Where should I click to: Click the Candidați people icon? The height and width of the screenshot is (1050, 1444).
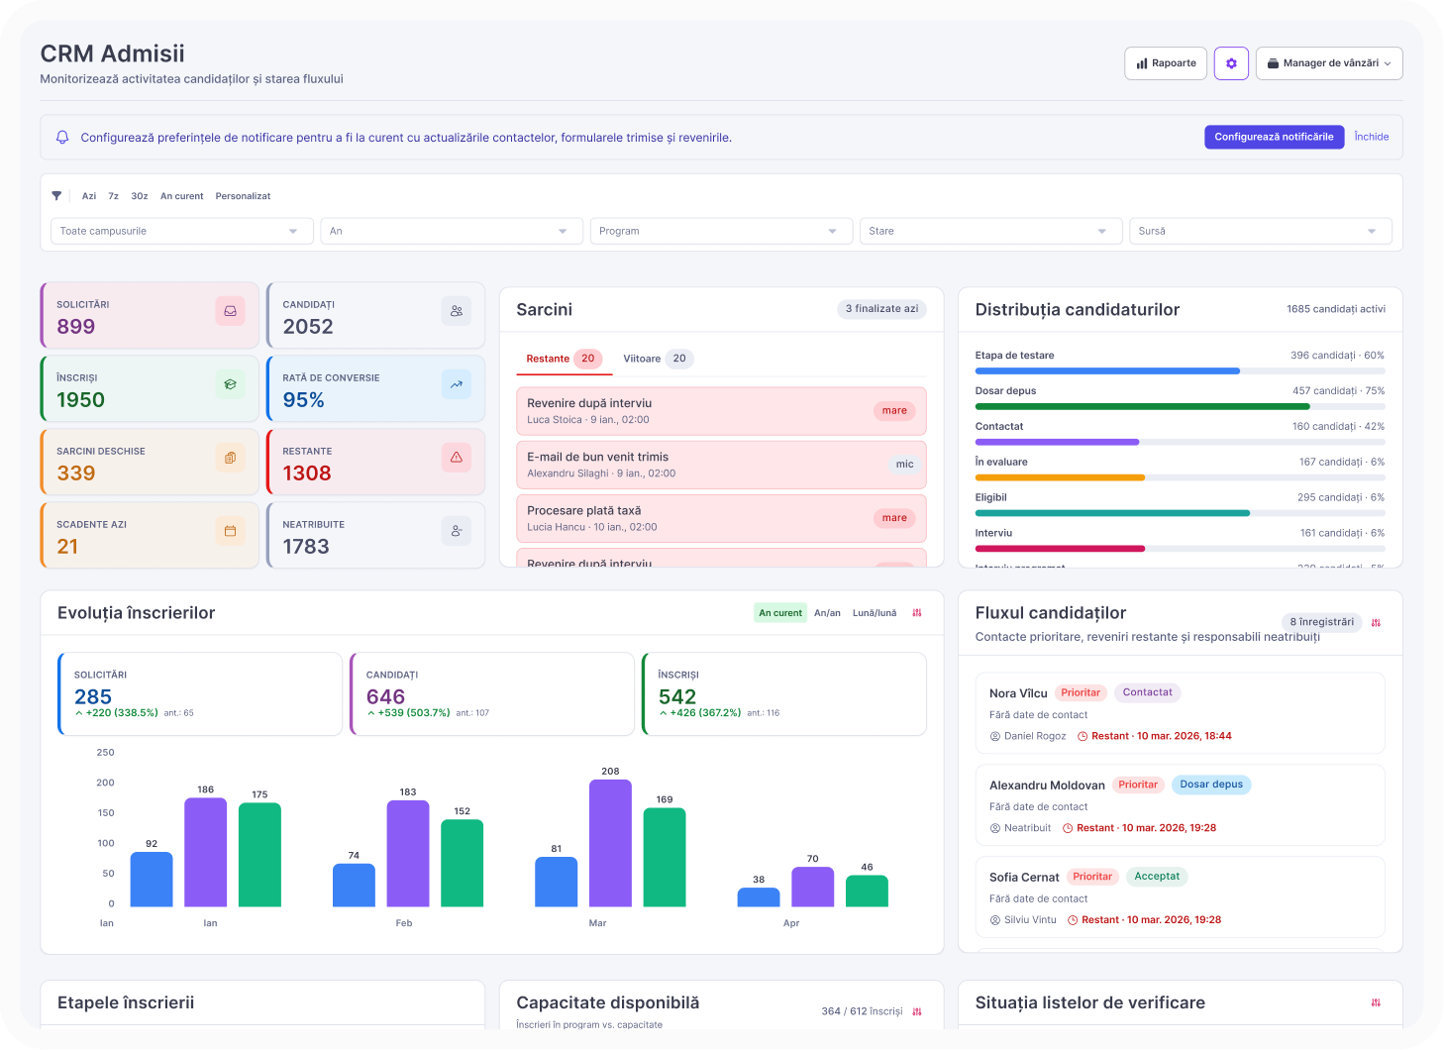(457, 311)
